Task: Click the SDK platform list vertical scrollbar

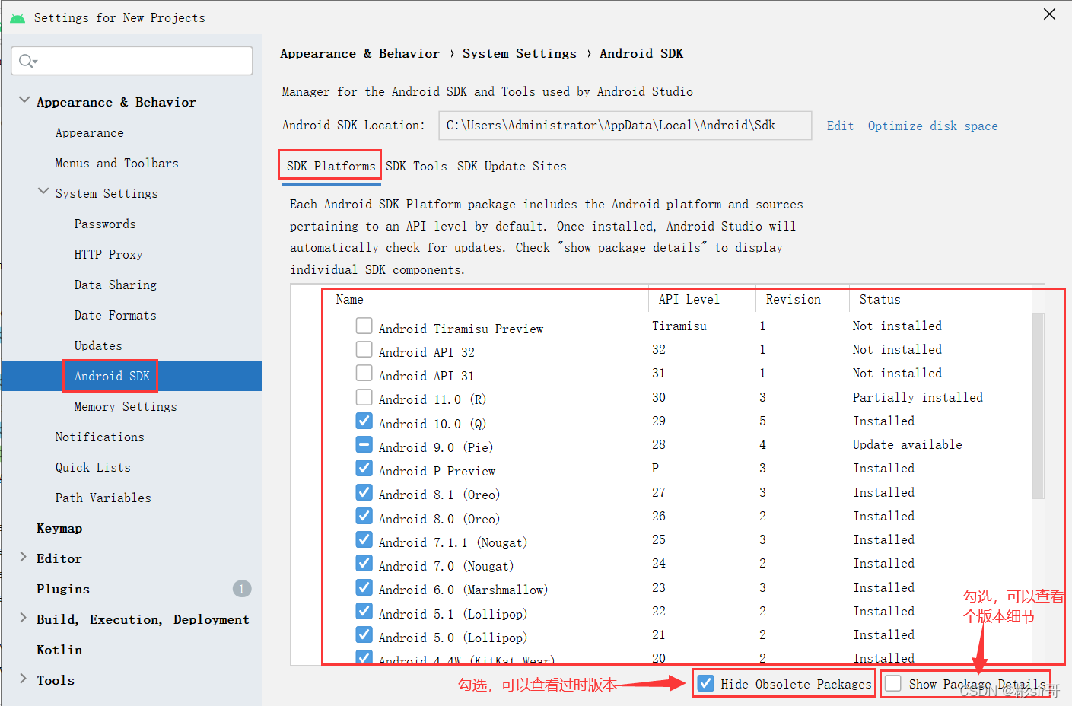Action: click(1038, 406)
